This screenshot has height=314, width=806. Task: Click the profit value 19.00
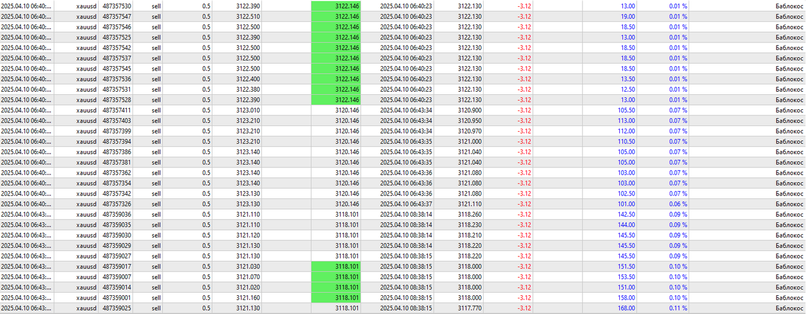coord(628,16)
